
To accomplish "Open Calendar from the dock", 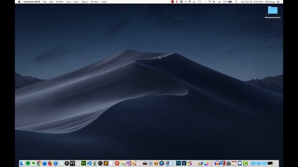I will point(234,163).
